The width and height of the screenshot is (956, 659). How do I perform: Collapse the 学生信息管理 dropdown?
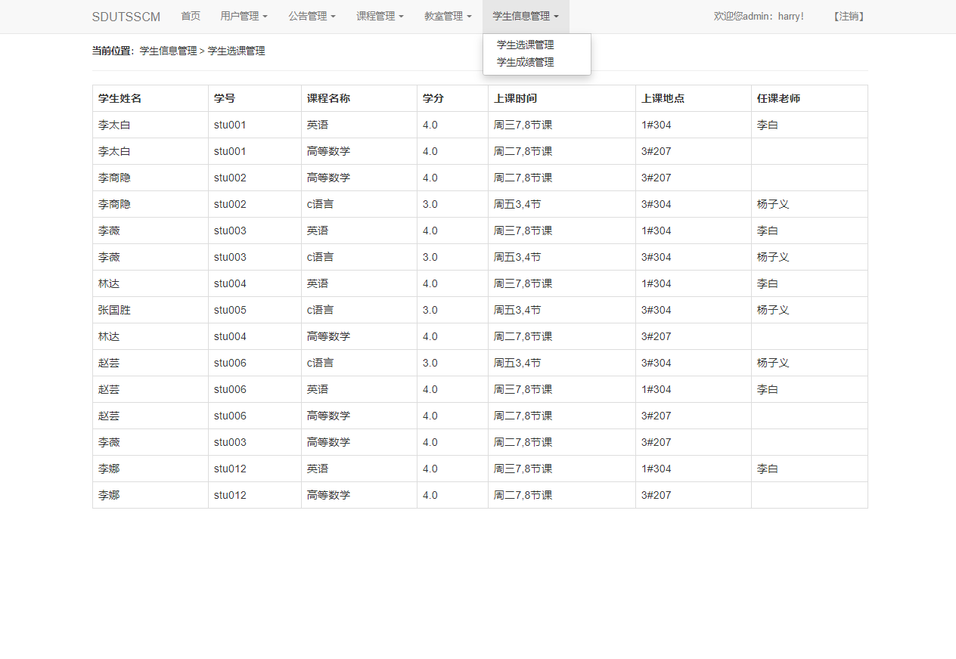[525, 15]
